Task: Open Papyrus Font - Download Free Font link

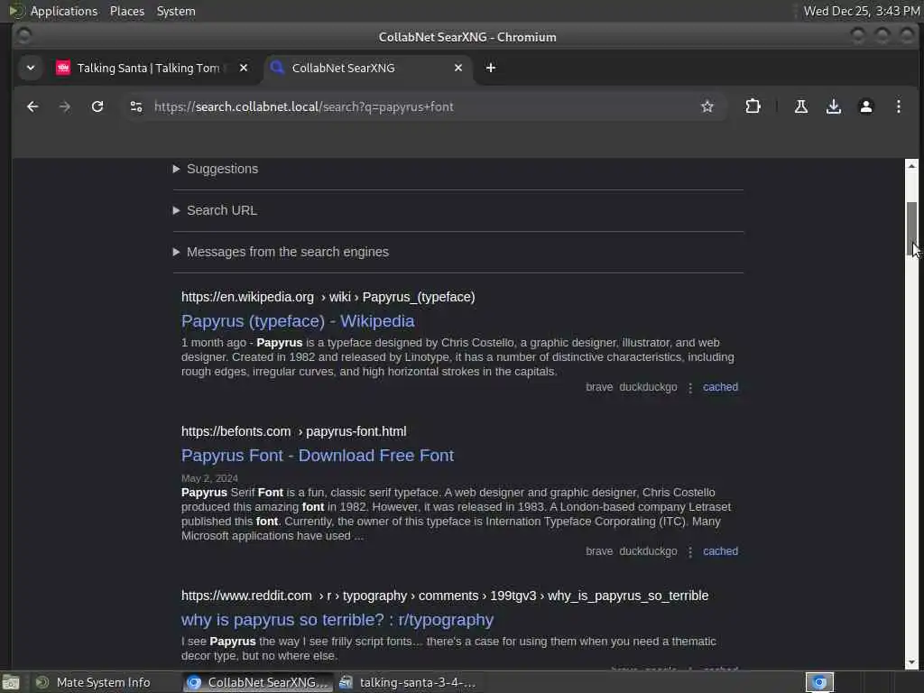Action: tap(318, 456)
